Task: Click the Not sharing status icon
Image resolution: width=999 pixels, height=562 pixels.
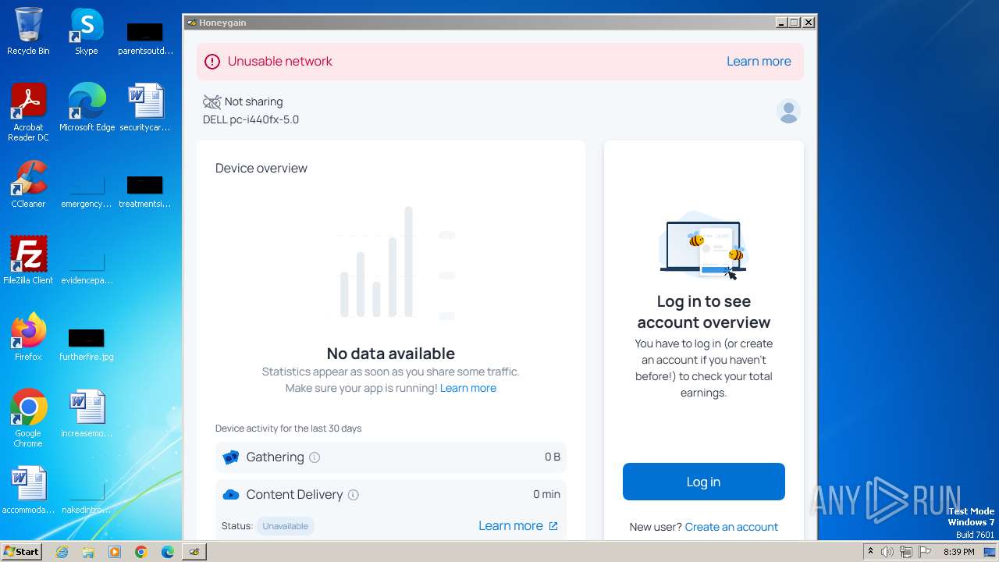Action: pyautogui.click(x=212, y=101)
